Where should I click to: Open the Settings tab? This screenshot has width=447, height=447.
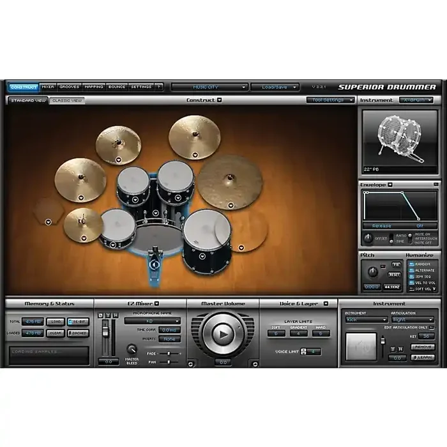pyautogui.click(x=141, y=87)
